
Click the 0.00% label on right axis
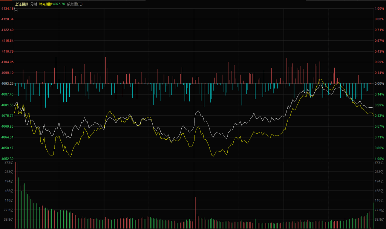click(x=379, y=83)
